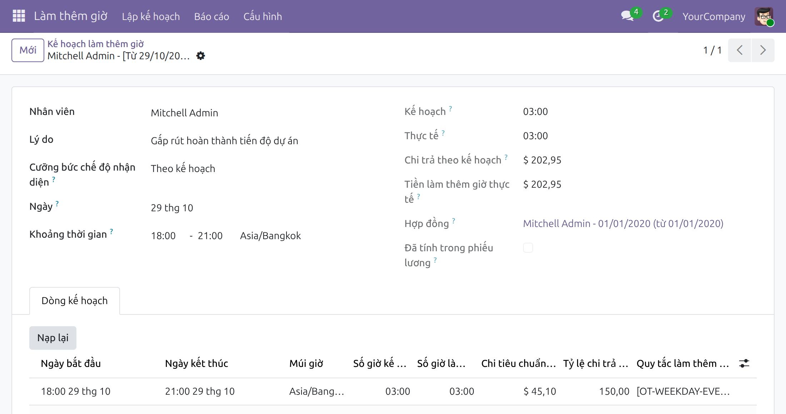
Task: Open optional columns settings icon in table header
Action: [744, 363]
